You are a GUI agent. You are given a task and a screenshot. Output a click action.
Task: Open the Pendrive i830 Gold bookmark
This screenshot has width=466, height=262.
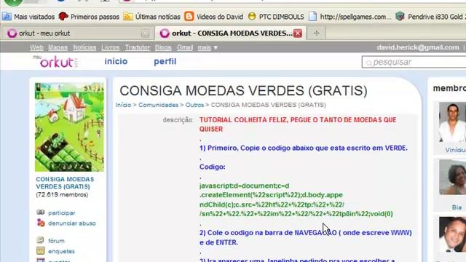point(431,17)
